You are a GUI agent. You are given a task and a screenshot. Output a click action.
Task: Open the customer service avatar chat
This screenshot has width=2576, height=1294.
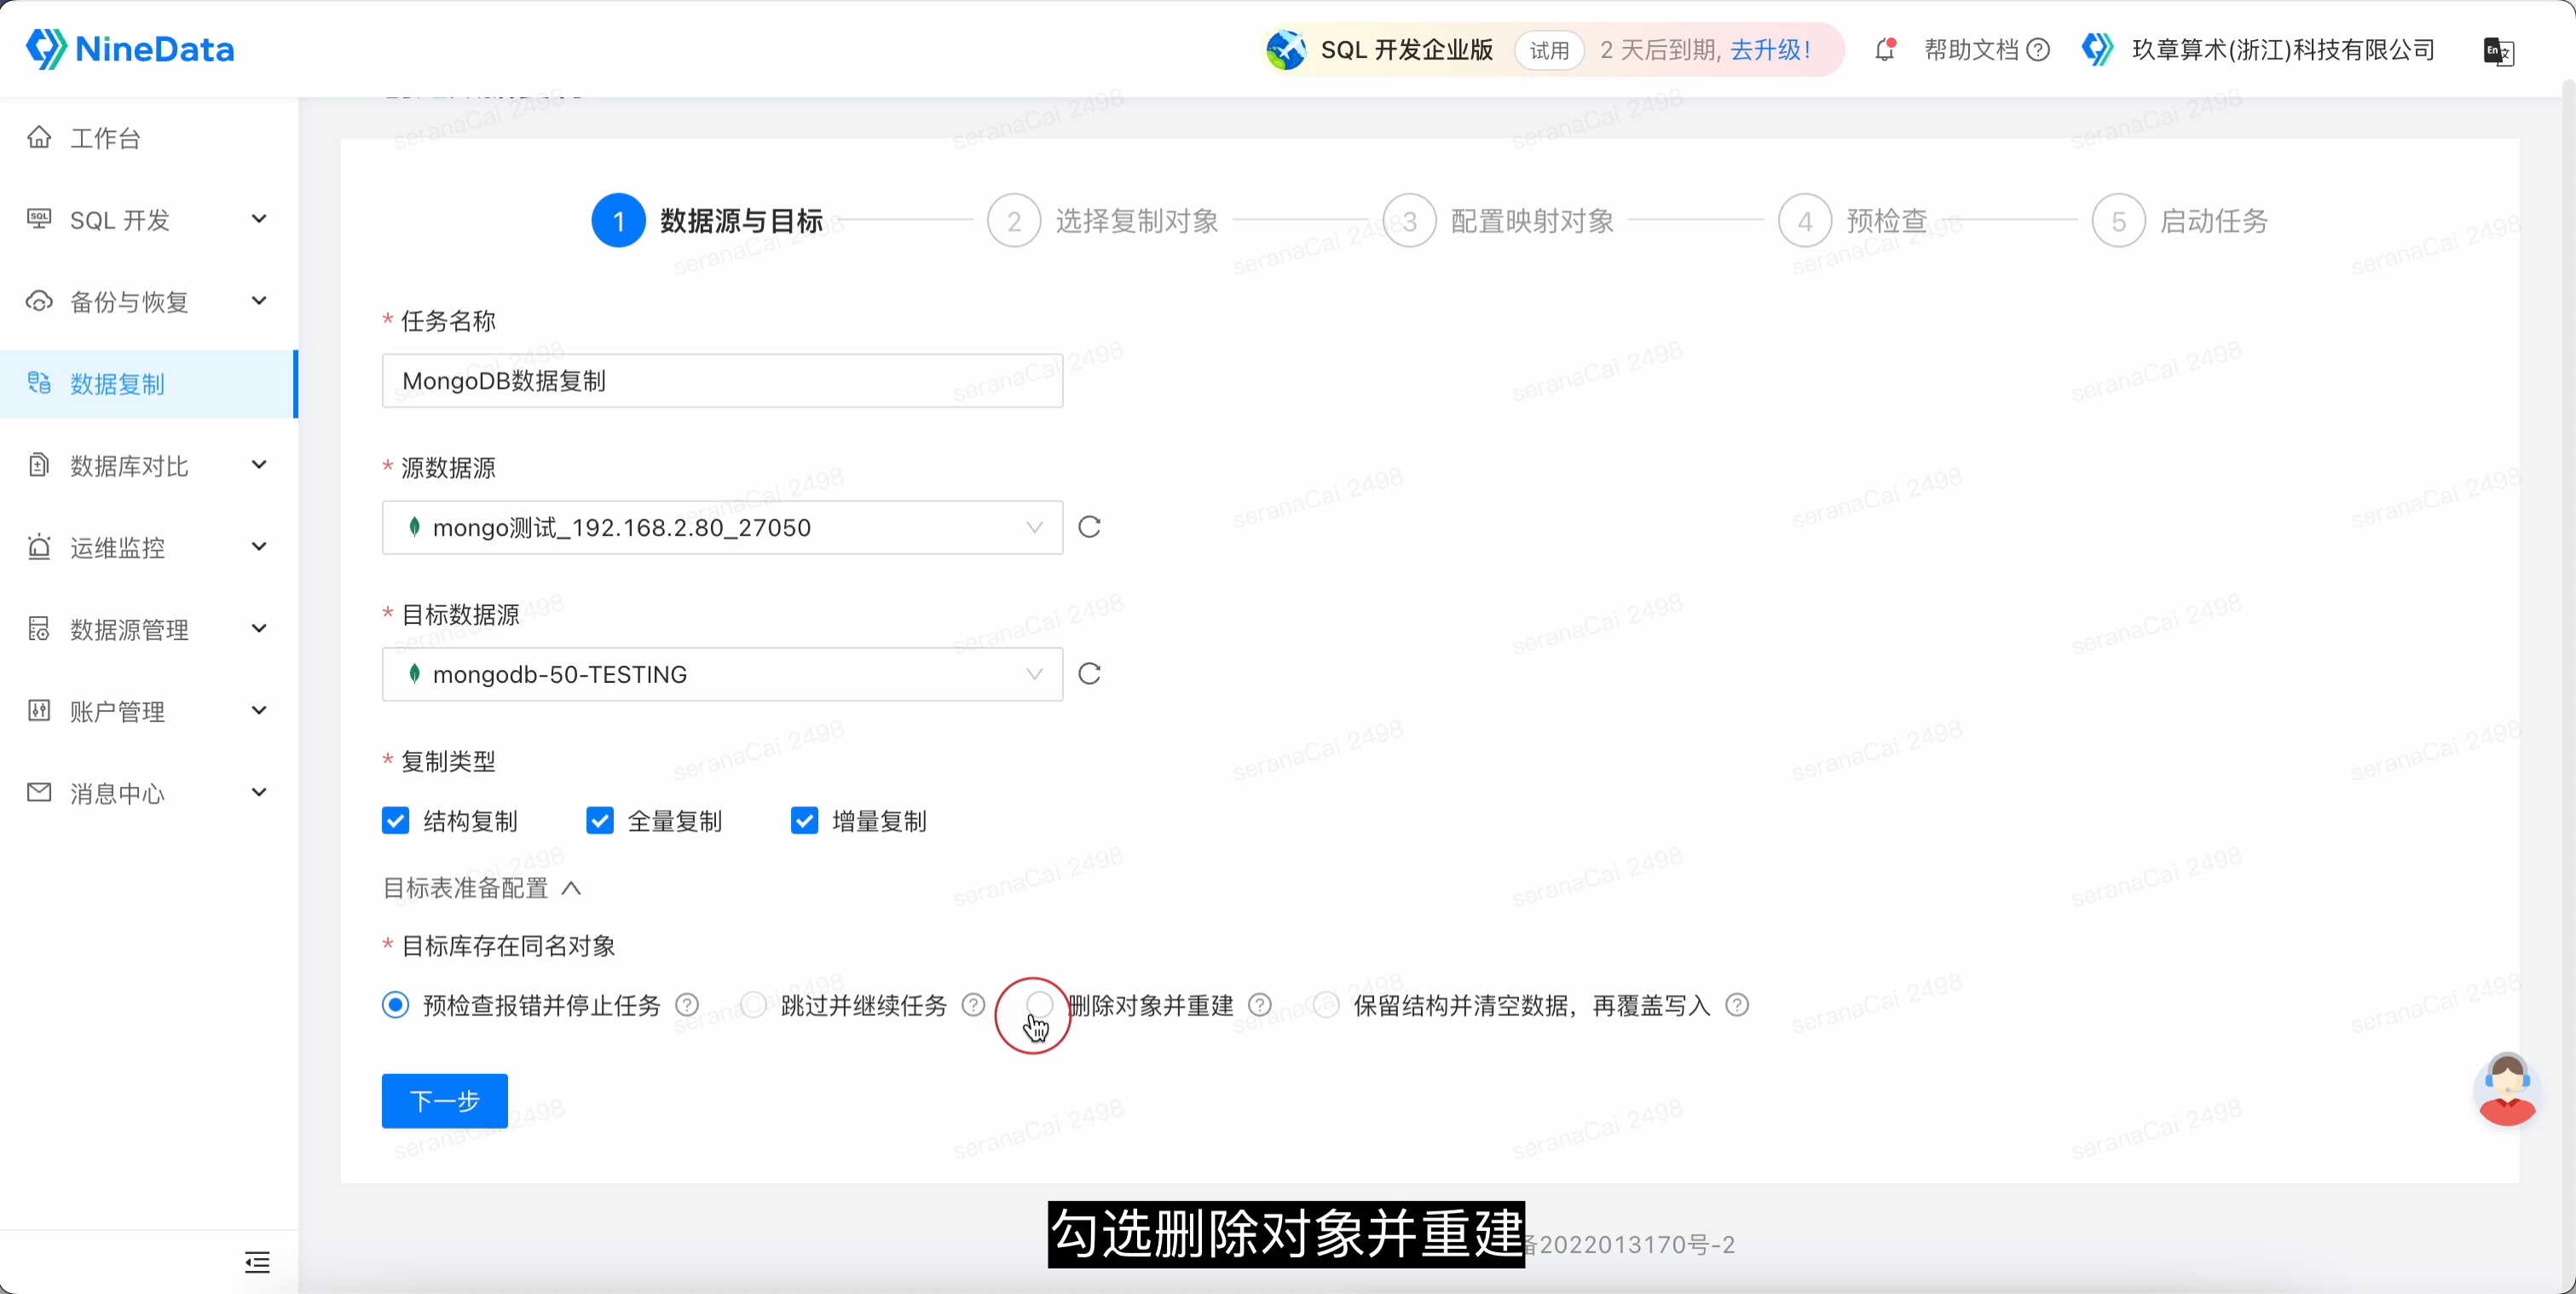(2506, 1090)
